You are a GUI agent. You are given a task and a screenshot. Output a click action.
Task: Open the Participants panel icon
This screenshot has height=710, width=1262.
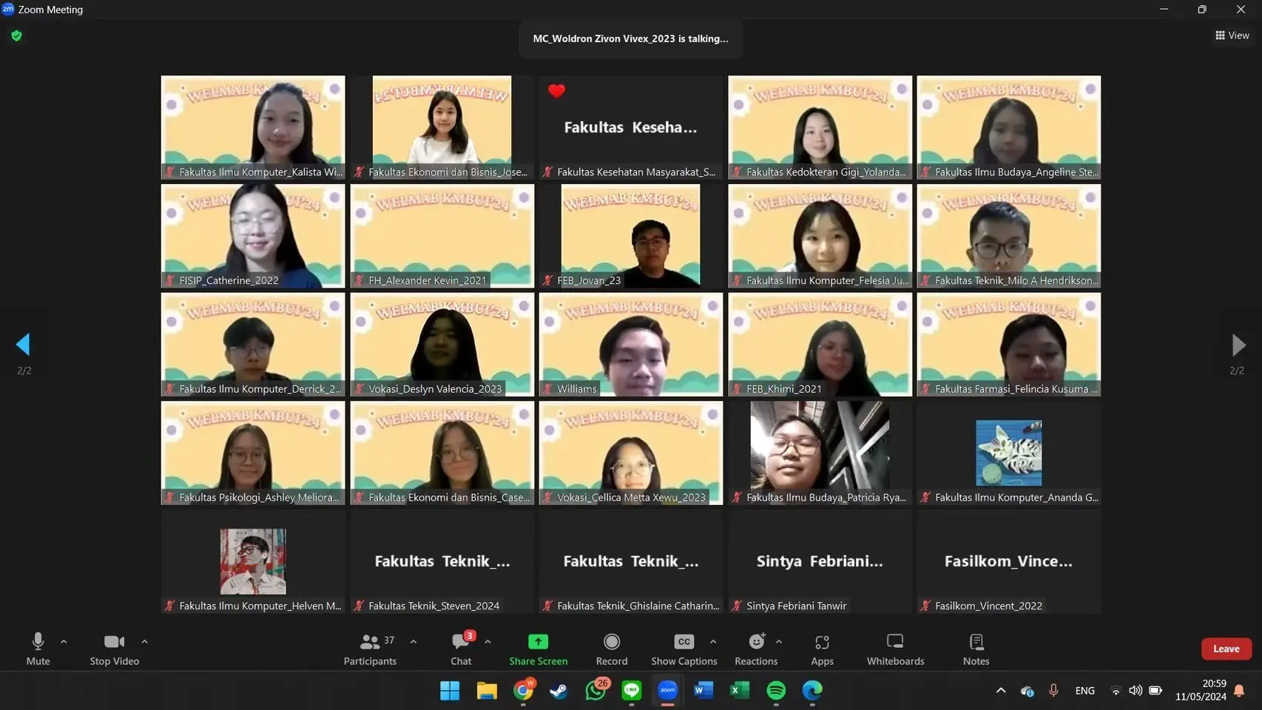370,642
